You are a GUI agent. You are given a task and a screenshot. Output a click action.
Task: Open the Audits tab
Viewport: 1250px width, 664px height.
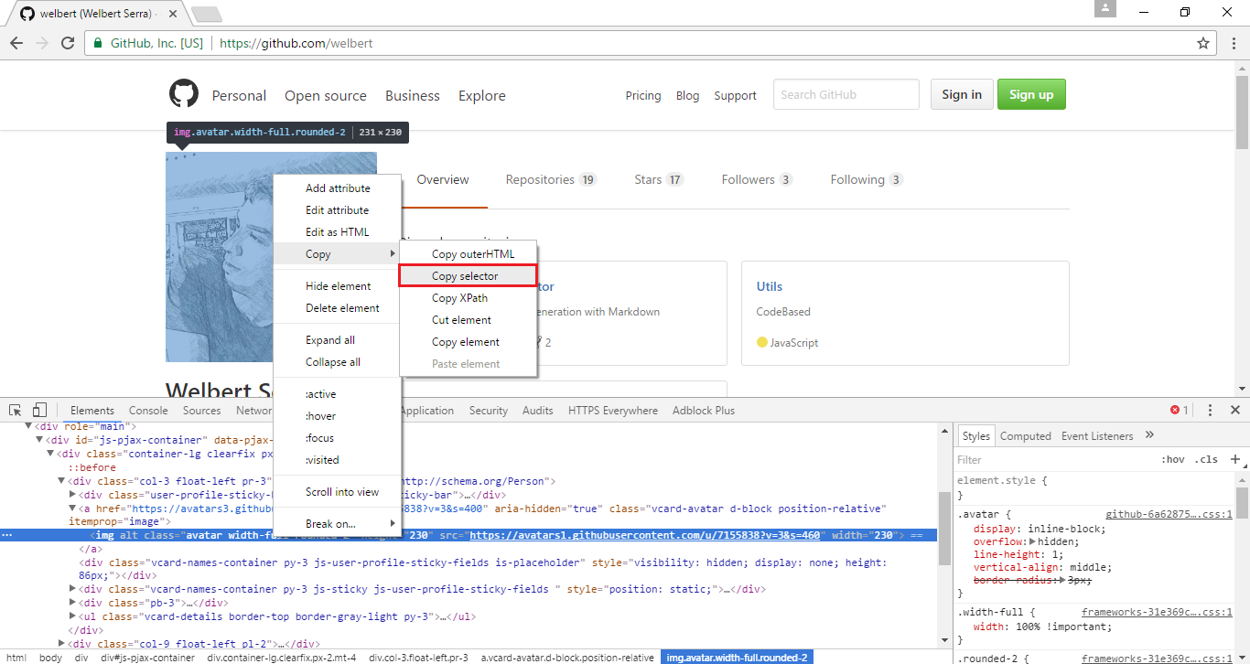pyautogui.click(x=538, y=411)
